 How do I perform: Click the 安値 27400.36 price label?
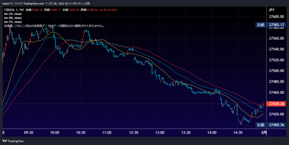click(271, 125)
